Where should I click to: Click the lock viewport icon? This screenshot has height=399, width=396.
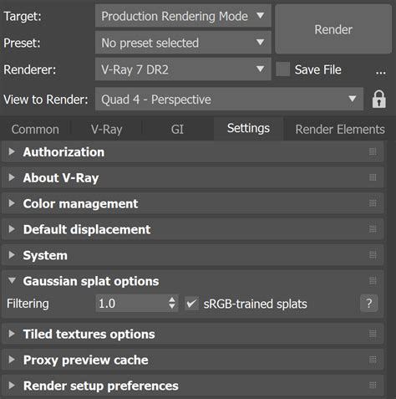tap(379, 99)
